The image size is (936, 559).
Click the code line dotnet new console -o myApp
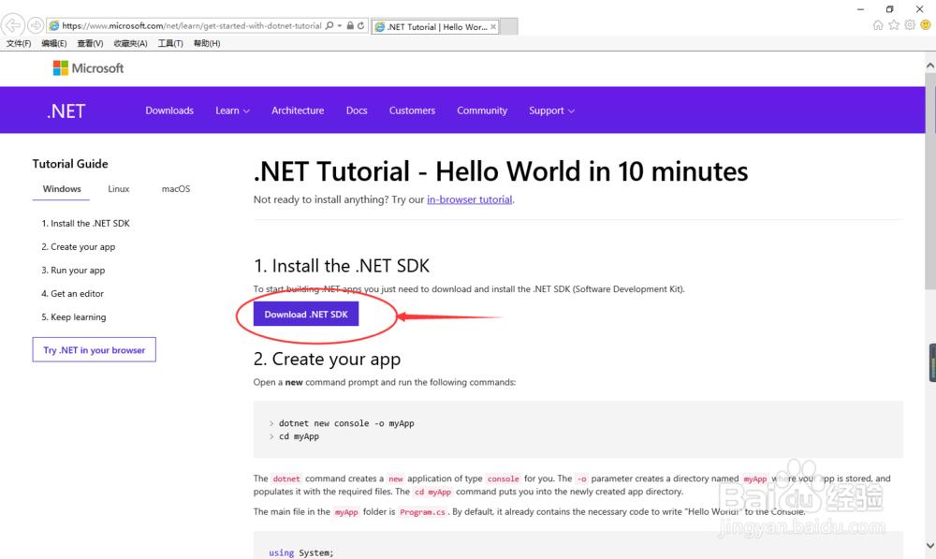[x=346, y=423]
